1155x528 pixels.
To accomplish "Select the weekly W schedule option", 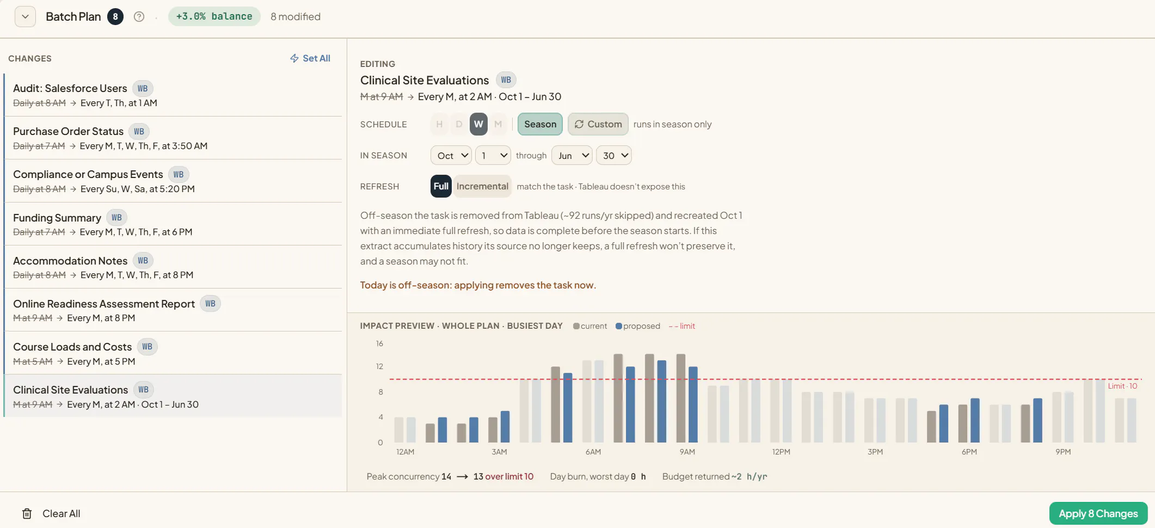I will pos(478,124).
